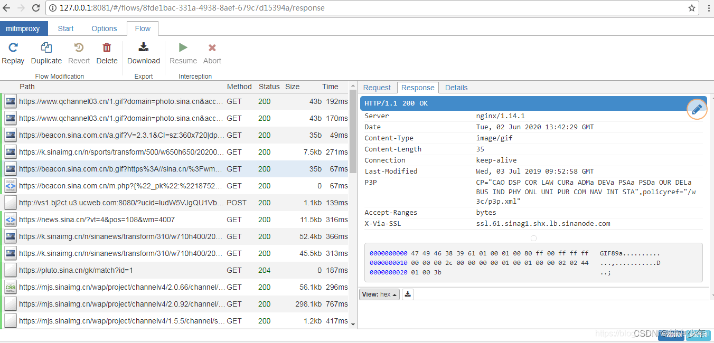The image size is (714, 343).
Task: Click the download body icon beside View
Action: pos(408,294)
